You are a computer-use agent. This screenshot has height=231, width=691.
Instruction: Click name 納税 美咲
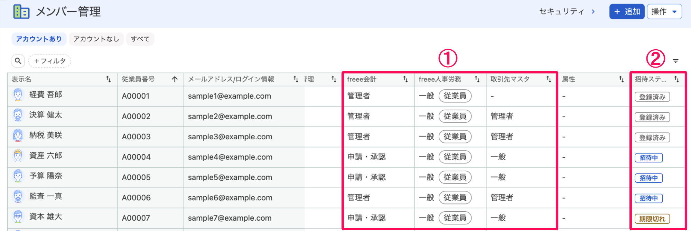point(46,135)
